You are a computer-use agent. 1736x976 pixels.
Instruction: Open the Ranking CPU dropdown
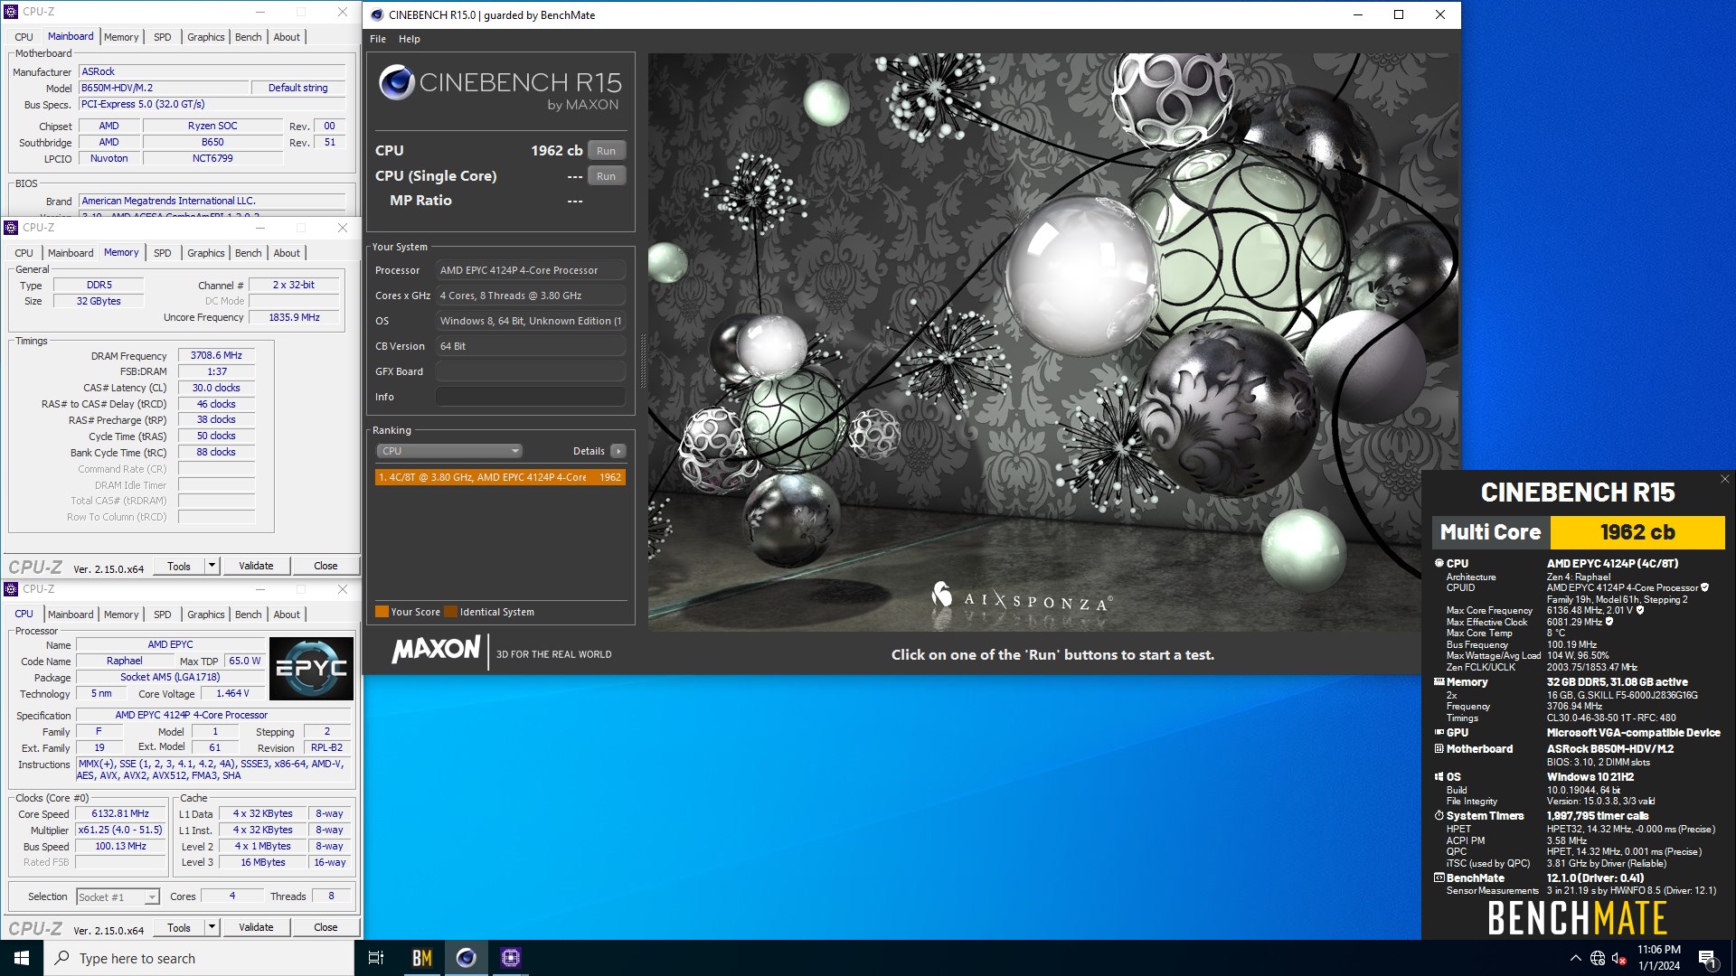point(449,451)
